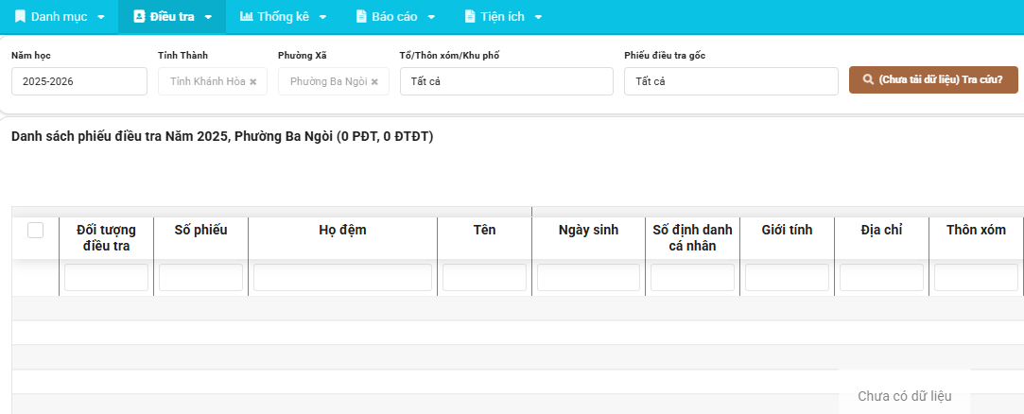Viewport: 1024px width, 414px height.
Task: Click the Tra cứu search button
Action: click(x=933, y=79)
